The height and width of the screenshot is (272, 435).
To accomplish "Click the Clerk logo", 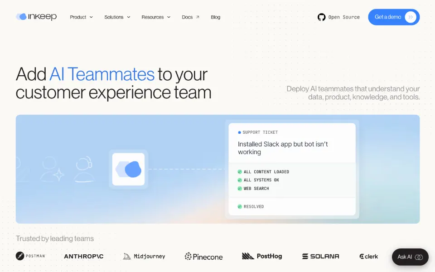I will click(x=369, y=257).
